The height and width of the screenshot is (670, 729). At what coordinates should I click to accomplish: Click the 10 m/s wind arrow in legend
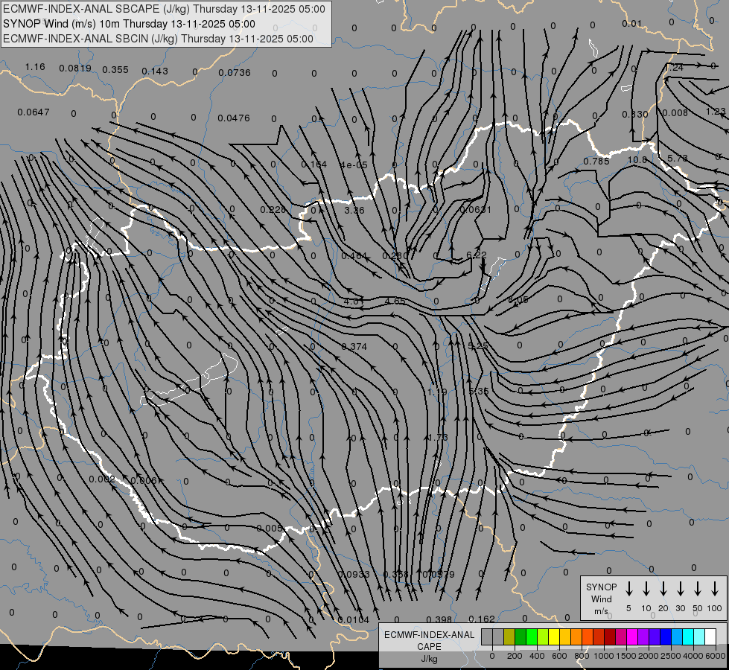(646, 589)
